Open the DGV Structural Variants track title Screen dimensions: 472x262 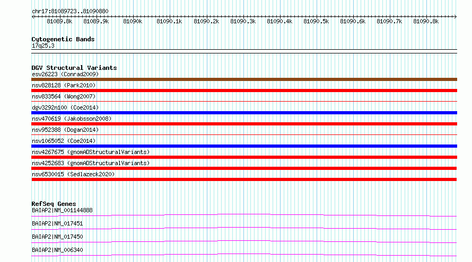(74, 68)
